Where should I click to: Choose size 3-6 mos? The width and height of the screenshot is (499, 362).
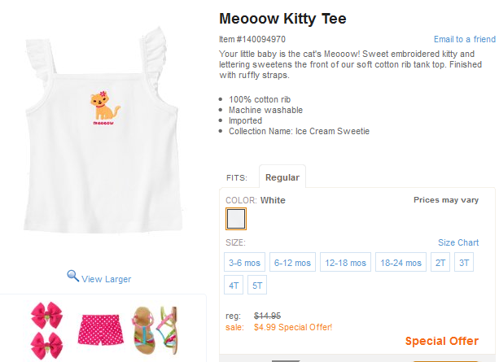(246, 263)
